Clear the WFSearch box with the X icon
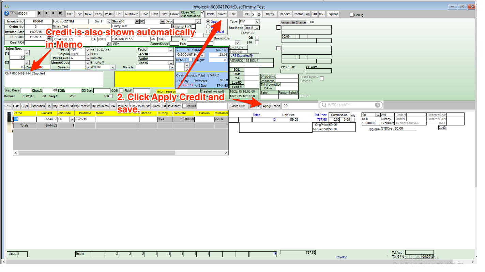The image size is (485, 272). tap(378, 105)
